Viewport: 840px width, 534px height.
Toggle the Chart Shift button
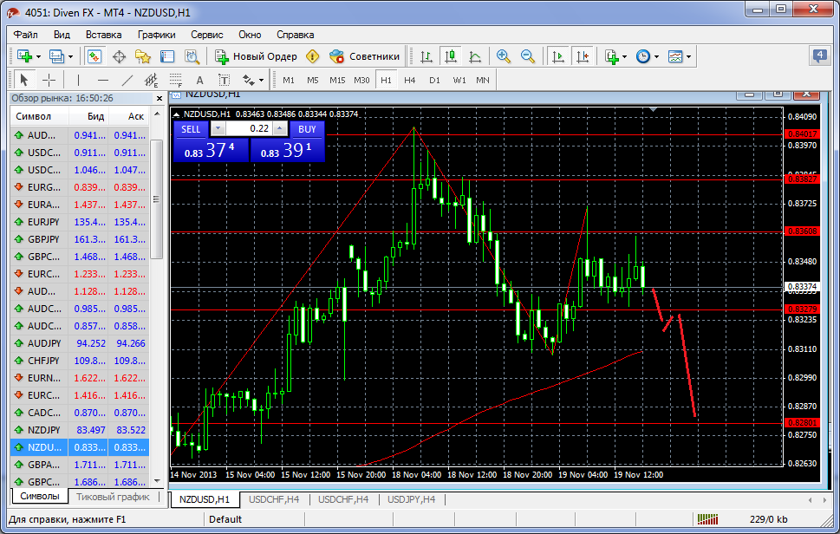[582, 56]
